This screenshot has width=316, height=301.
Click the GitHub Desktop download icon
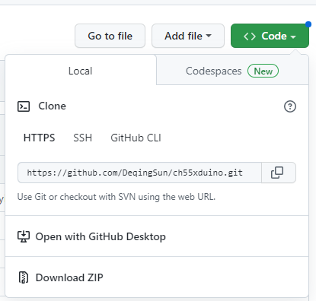click(24, 236)
